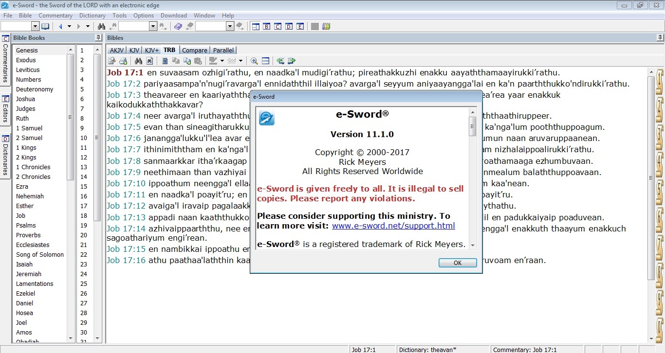
Task: Search the TRB Bible with binoculars
Action: 138,61
